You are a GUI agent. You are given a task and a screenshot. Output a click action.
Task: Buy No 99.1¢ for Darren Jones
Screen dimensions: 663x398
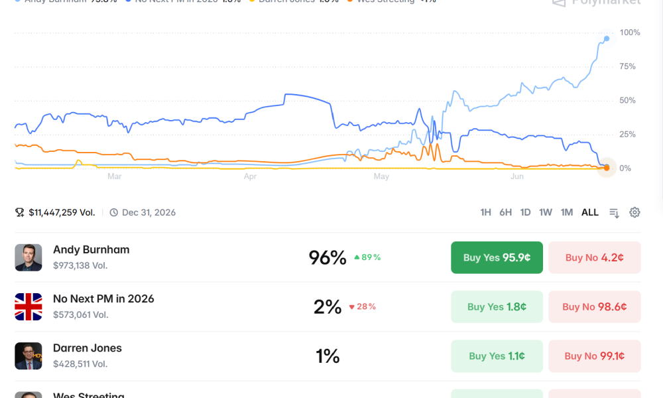click(x=595, y=356)
